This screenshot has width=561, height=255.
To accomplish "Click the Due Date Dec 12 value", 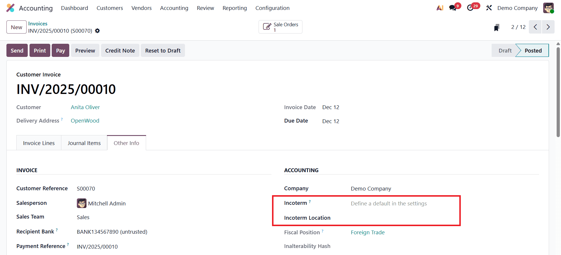I will coord(331,121).
